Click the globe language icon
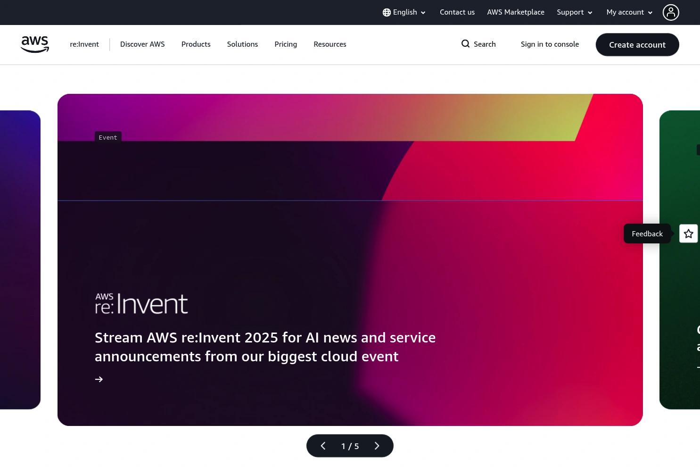Screen dimensions: 700x467 tap(387, 12)
